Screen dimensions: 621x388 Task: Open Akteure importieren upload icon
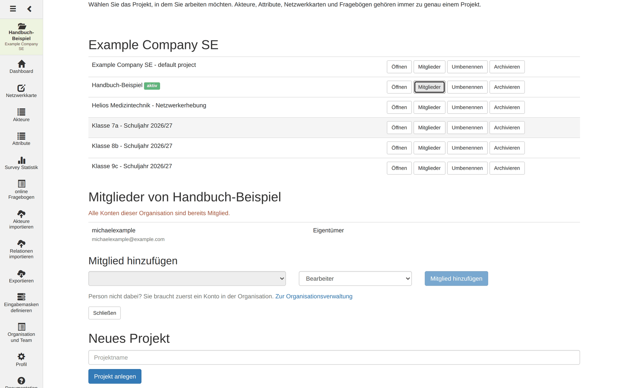point(21,214)
